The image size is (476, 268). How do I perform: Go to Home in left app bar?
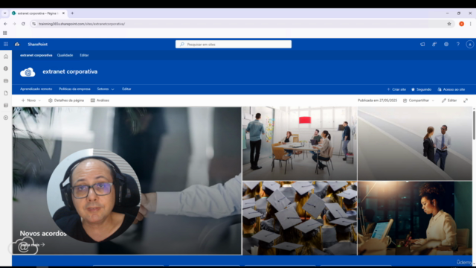6,57
